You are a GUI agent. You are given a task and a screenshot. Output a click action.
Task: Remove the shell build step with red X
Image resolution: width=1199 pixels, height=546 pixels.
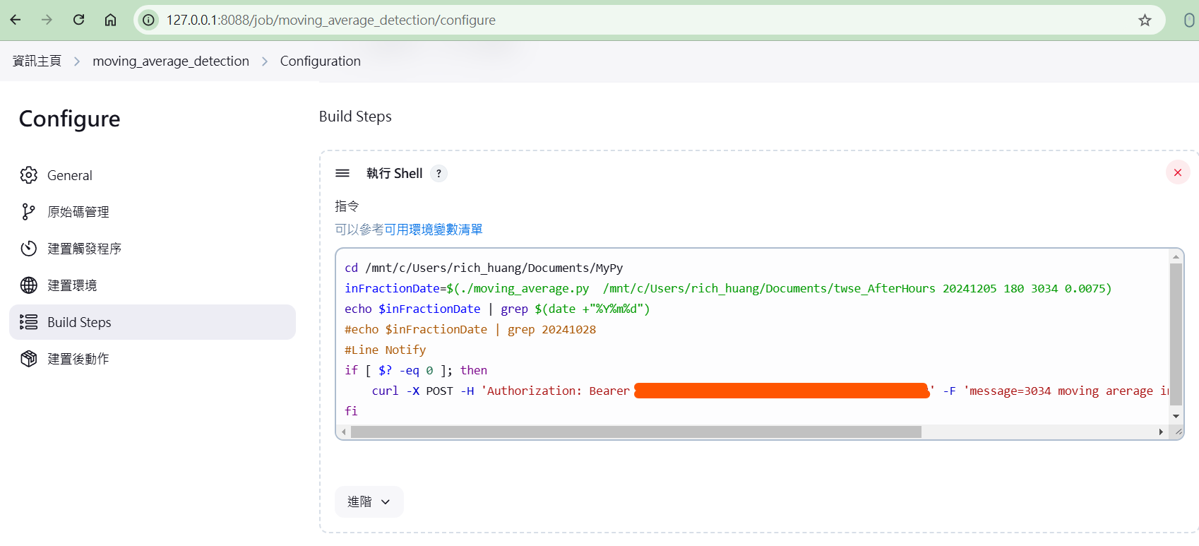[x=1177, y=173]
